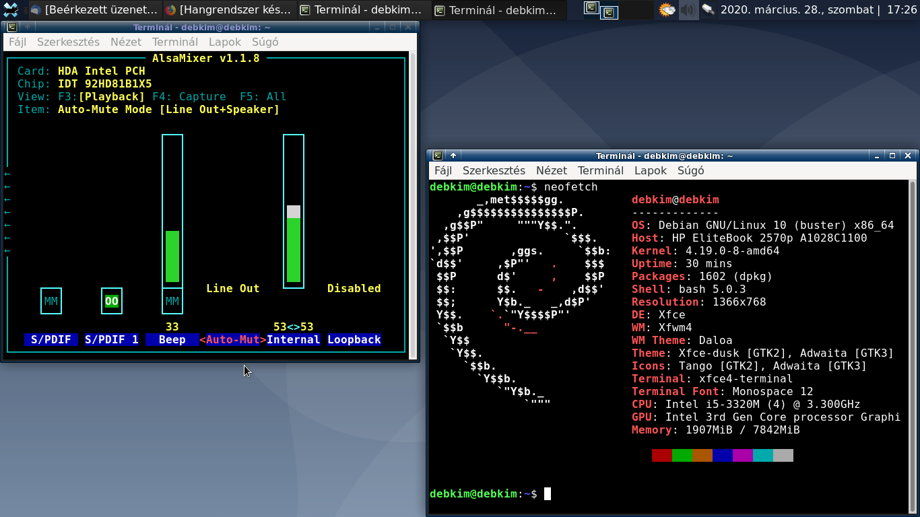Open the AlsaMixer terminal window menu icon
Image resolution: width=920 pixels, height=517 pixels.
(11, 27)
